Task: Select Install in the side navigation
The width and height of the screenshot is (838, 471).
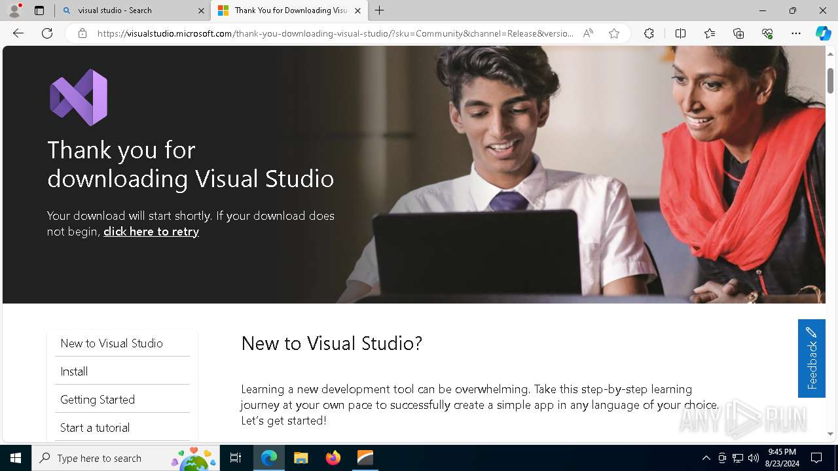Action: pyautogui.click(x=122, y=372)
